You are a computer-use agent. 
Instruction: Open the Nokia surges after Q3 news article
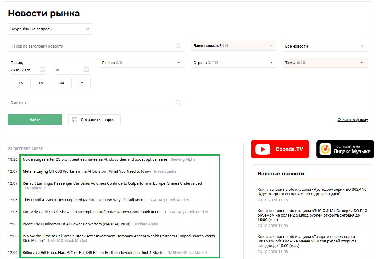(x=95, y=159)
